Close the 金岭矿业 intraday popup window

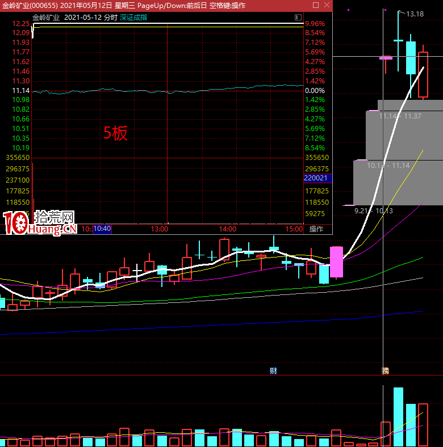tap(327, 5)
